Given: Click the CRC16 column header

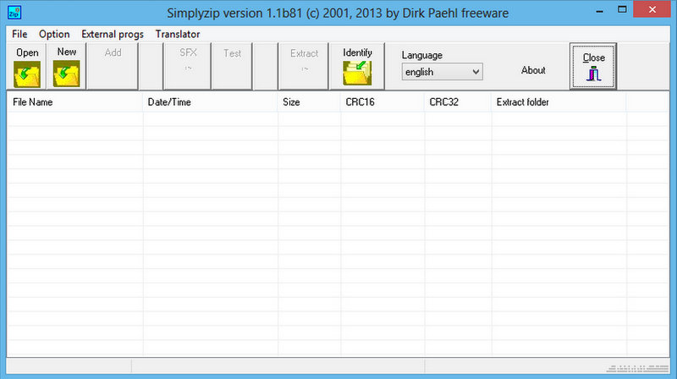Looking at the screenshot, I should pos(383,102).
